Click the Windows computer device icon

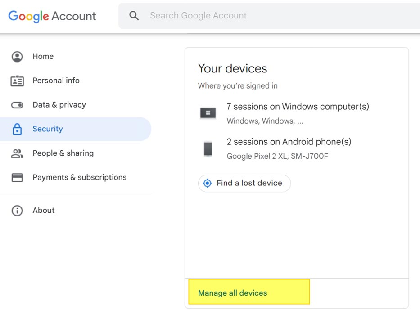[208, 113]
